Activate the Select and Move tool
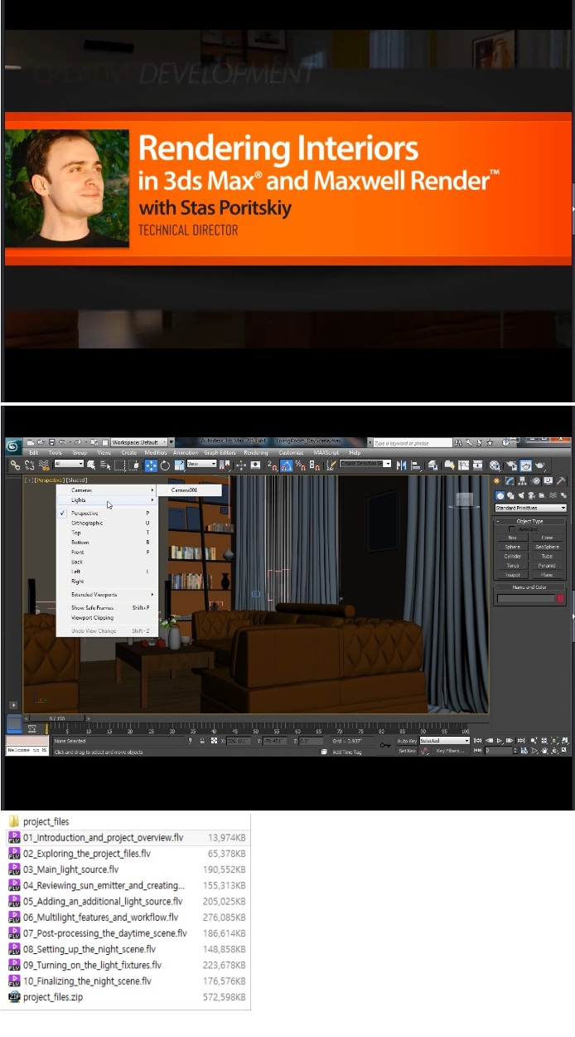The width and height of the screenshot is (575, 1037). [x=152, y=465]
